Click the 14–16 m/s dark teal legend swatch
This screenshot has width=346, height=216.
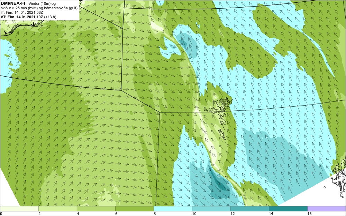tap(288, 209)
